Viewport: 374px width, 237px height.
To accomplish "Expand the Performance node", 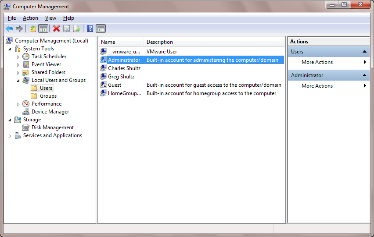I will (18, 104).
